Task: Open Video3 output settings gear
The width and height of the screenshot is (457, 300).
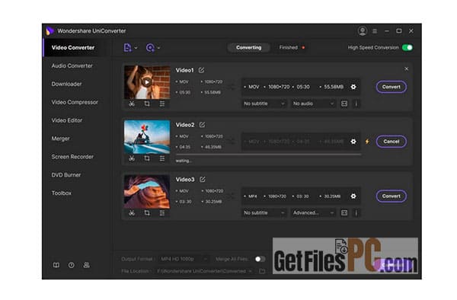Action: tap(353, 196)
